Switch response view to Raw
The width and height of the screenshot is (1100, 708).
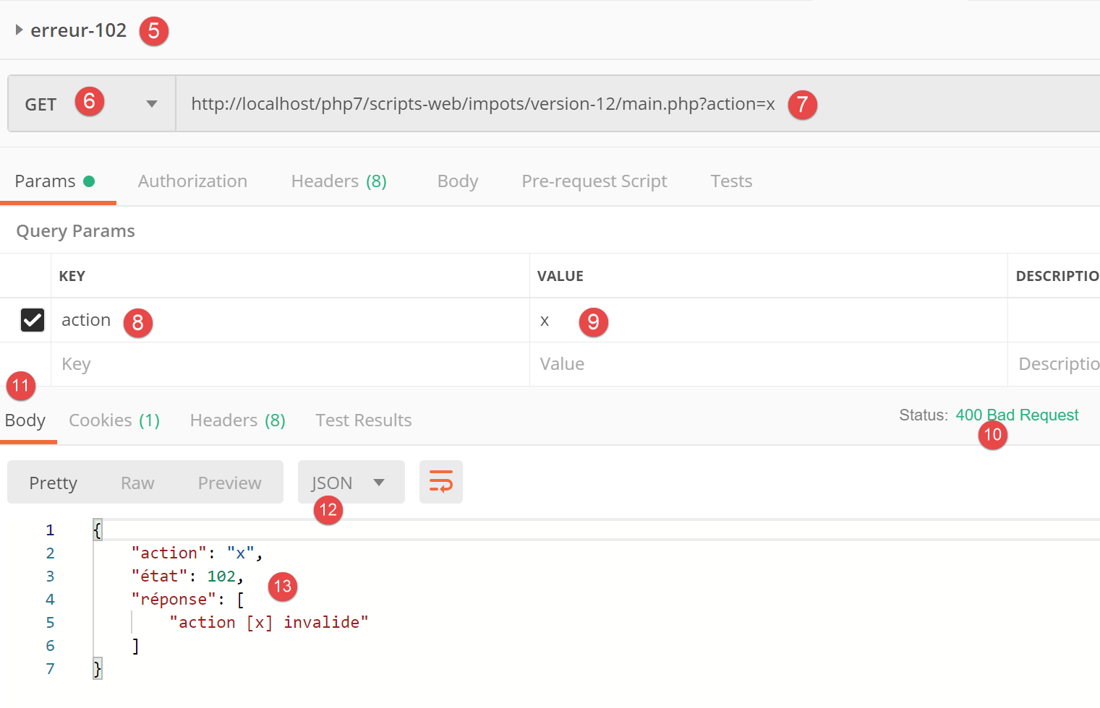[x=137, y=483]
